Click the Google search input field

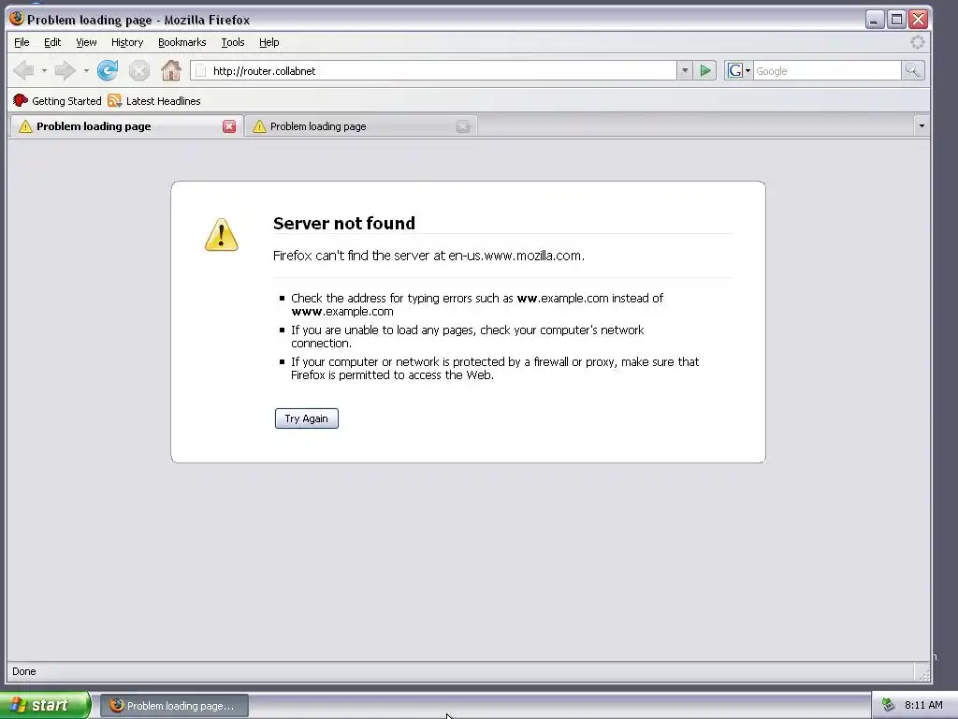coord(827,71)
